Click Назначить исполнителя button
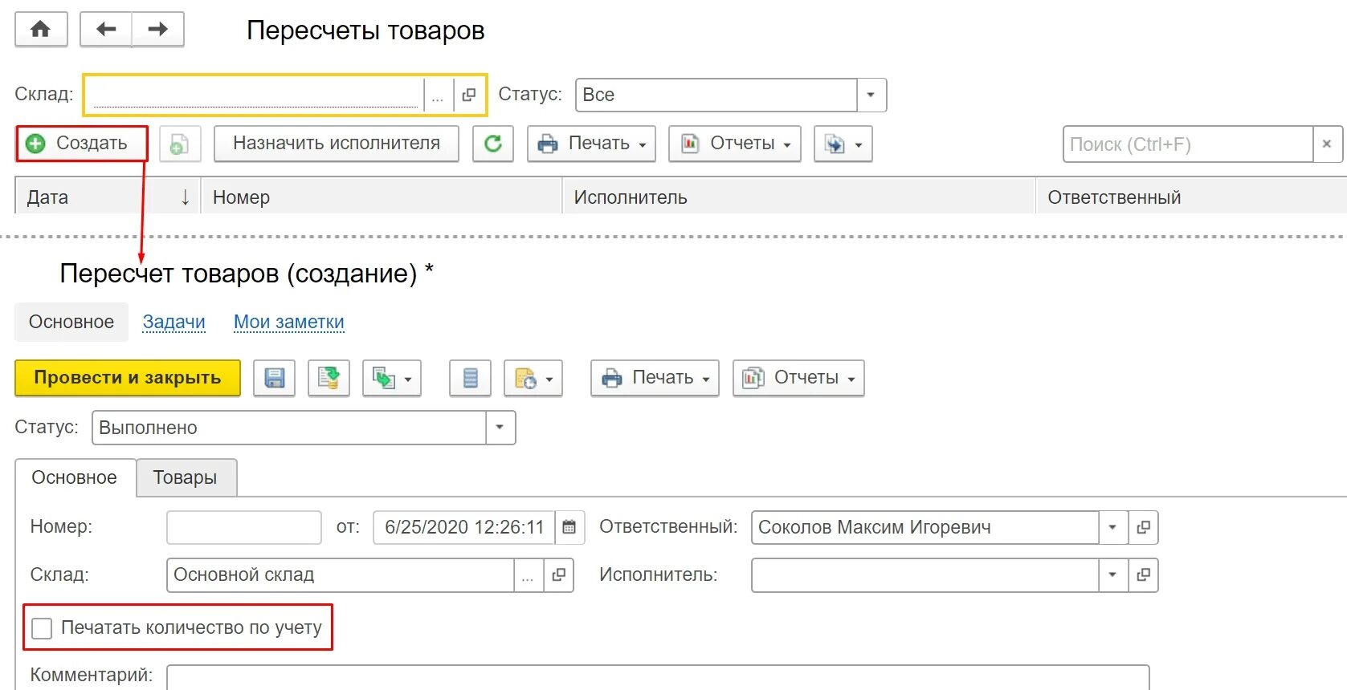The image size is (1347, 690). tap(337, 144)
